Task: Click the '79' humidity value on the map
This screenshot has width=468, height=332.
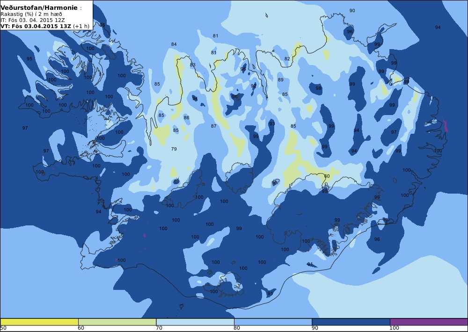Action: 174,149
